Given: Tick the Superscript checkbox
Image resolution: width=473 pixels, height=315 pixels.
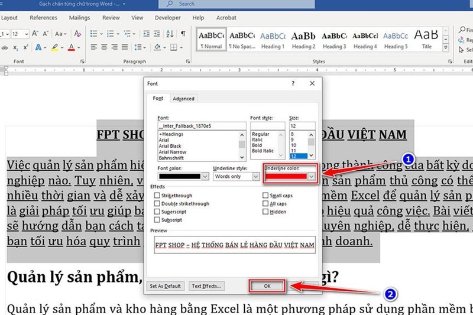Looking at the screenshot, I should pos(157,212).
